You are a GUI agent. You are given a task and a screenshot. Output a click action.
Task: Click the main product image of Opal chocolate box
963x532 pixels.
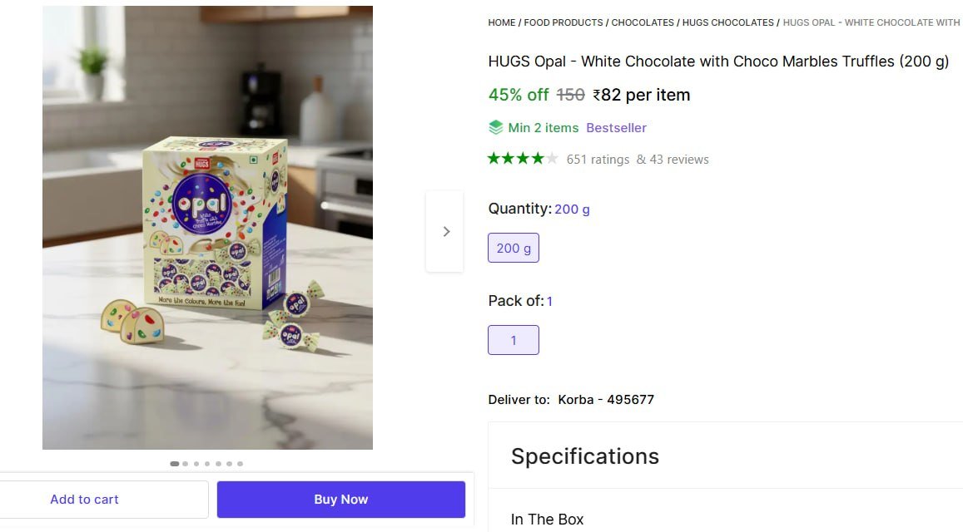click(x=207, y=228)
